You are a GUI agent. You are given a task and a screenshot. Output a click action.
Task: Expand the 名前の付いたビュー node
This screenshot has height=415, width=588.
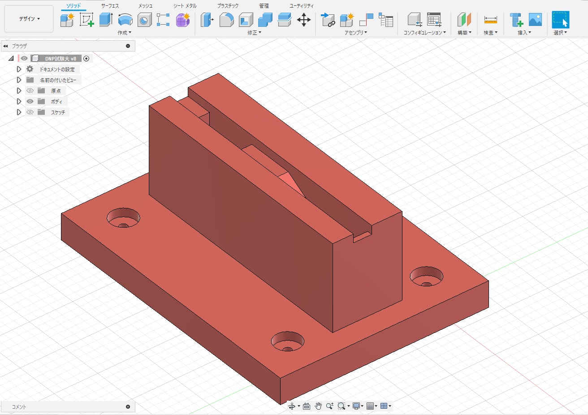[x=19, y=80]
